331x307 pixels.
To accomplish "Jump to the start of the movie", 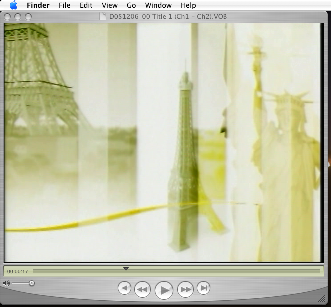I will (x=124, y=288).
